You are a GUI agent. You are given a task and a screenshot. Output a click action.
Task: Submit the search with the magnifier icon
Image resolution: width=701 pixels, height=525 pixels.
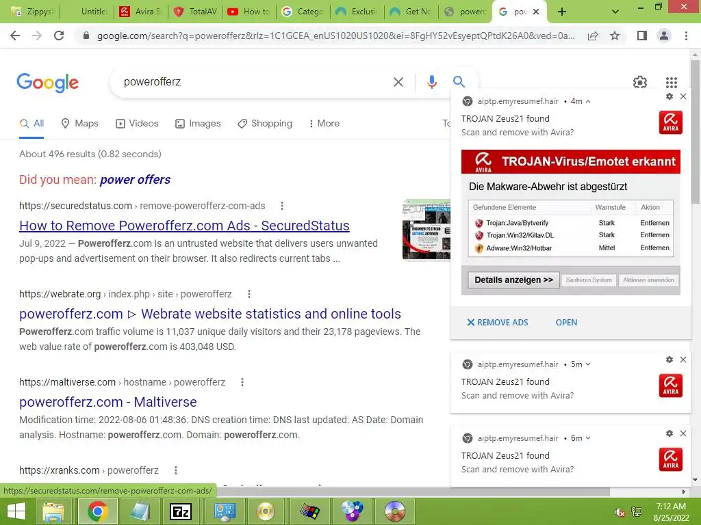tap(459, 82)
